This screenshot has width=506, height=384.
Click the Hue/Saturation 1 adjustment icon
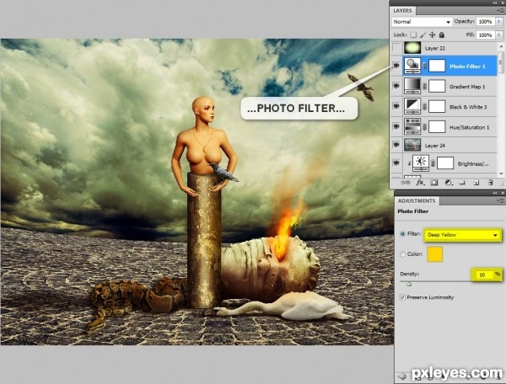[412, 126]
